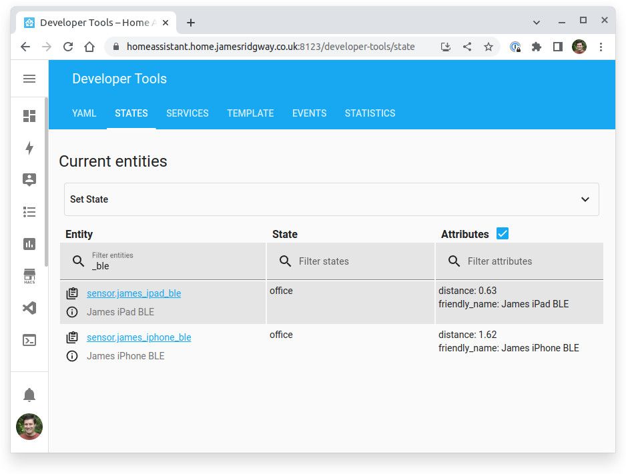Open the browser profile menu avatar
This screenshot has height=474, width=626.
(x=579, y=47)
